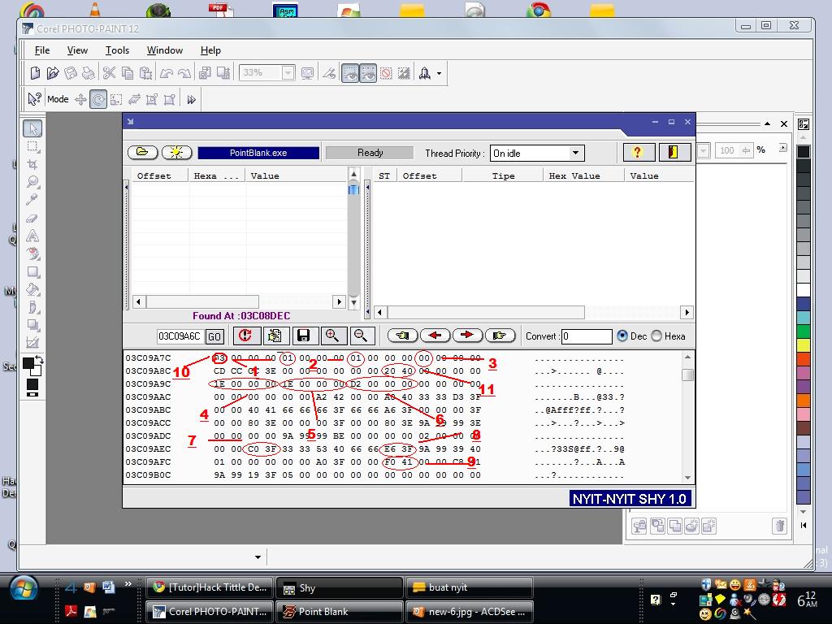Open the File menu
The height and width of the screenshot is (624, 832).
[42, 50]
